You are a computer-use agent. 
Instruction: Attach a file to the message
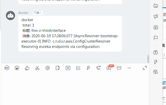pyautogui.click(x=58, y=68)
